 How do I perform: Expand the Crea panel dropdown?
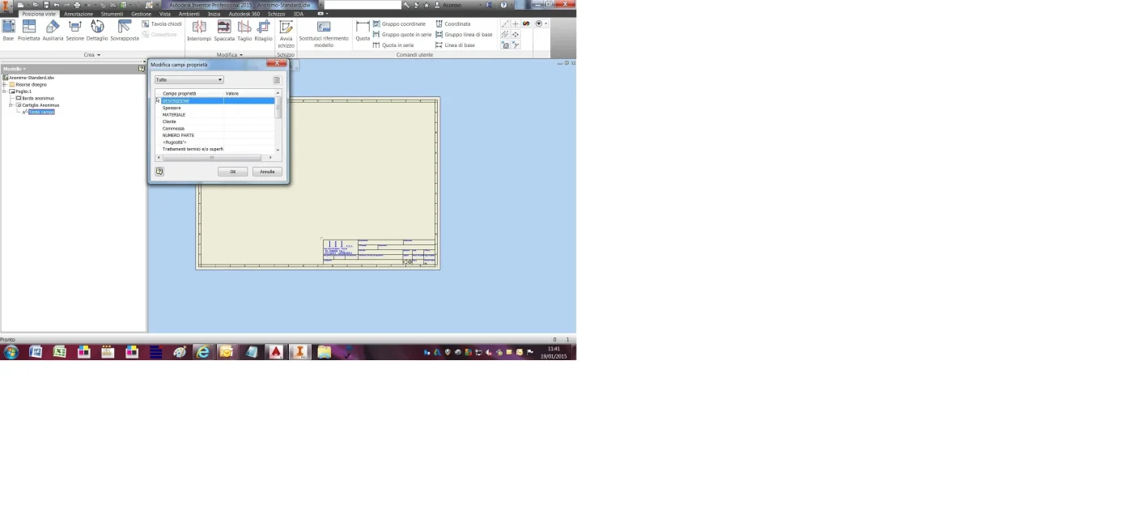coord(92,55)
